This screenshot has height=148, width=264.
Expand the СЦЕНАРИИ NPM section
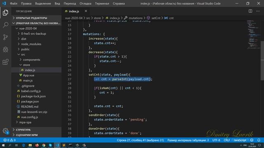point(36,135)
